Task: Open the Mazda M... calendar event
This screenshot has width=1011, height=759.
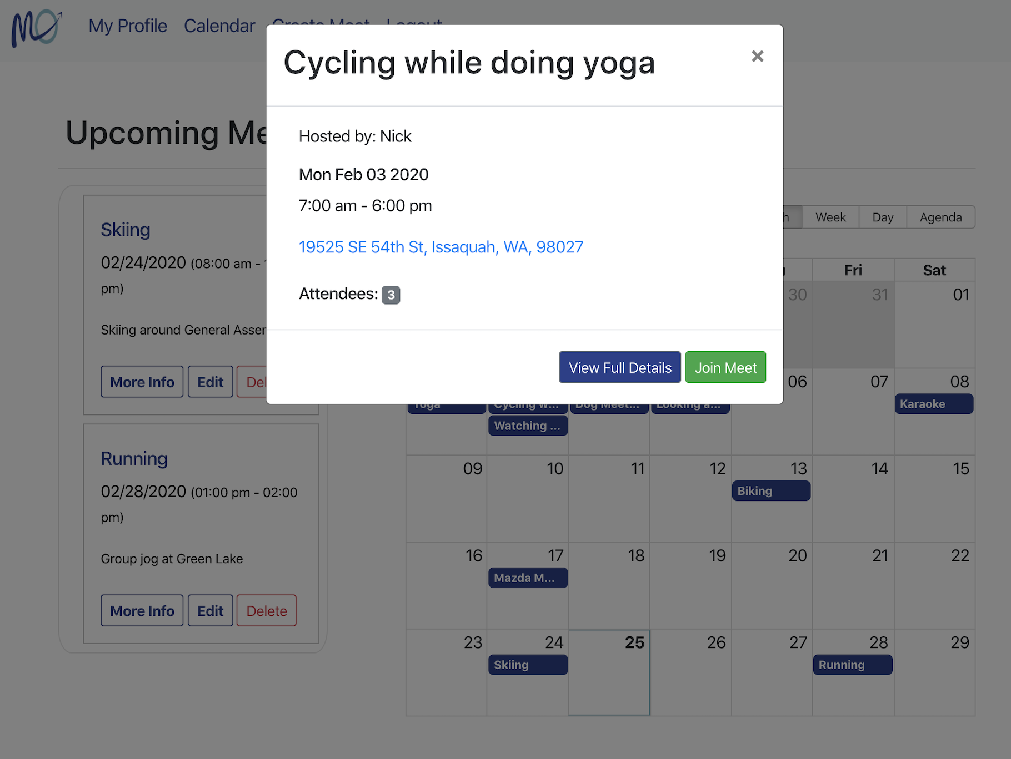Action: (x=528, y=578)
